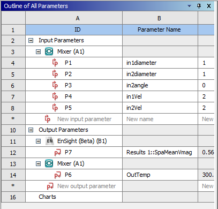This screenshot has width=218, height=209.
Task: Click Mixer (A1) icon under Output Parameters
Action: [49, 163]
